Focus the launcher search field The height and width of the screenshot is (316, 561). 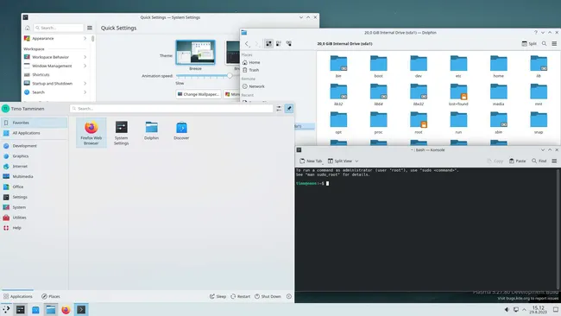[x=172, y=109]
